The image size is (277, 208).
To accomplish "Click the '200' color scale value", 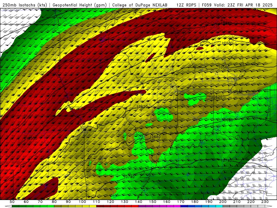I will point(223,202).
